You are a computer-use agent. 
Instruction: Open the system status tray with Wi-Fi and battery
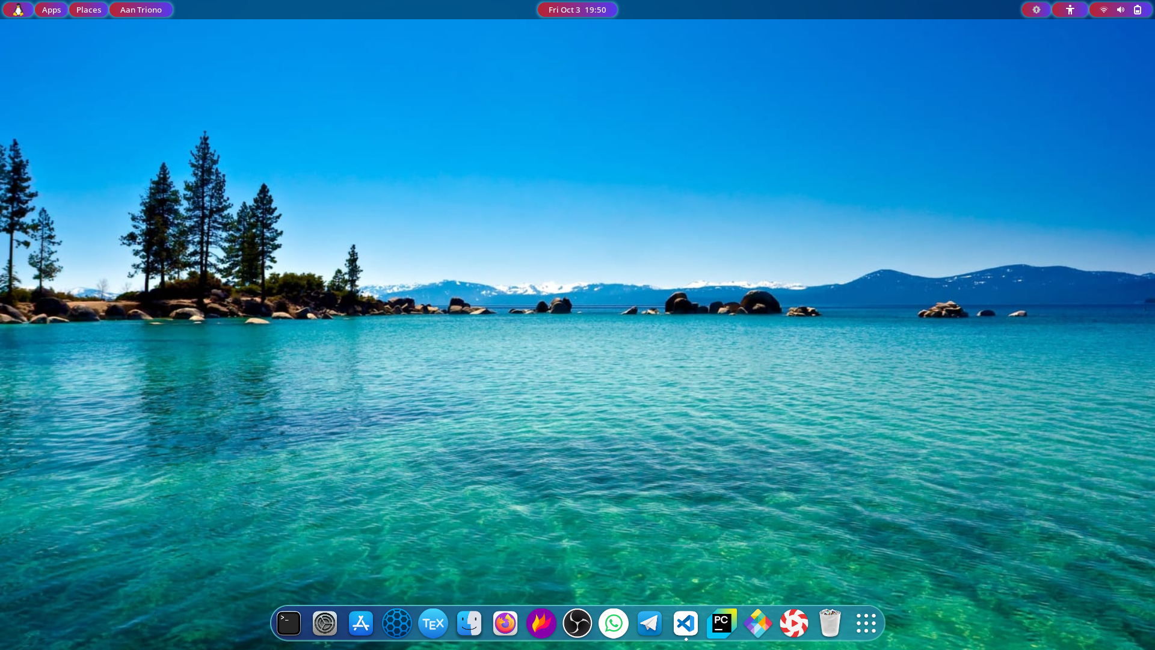[1120, 10]
